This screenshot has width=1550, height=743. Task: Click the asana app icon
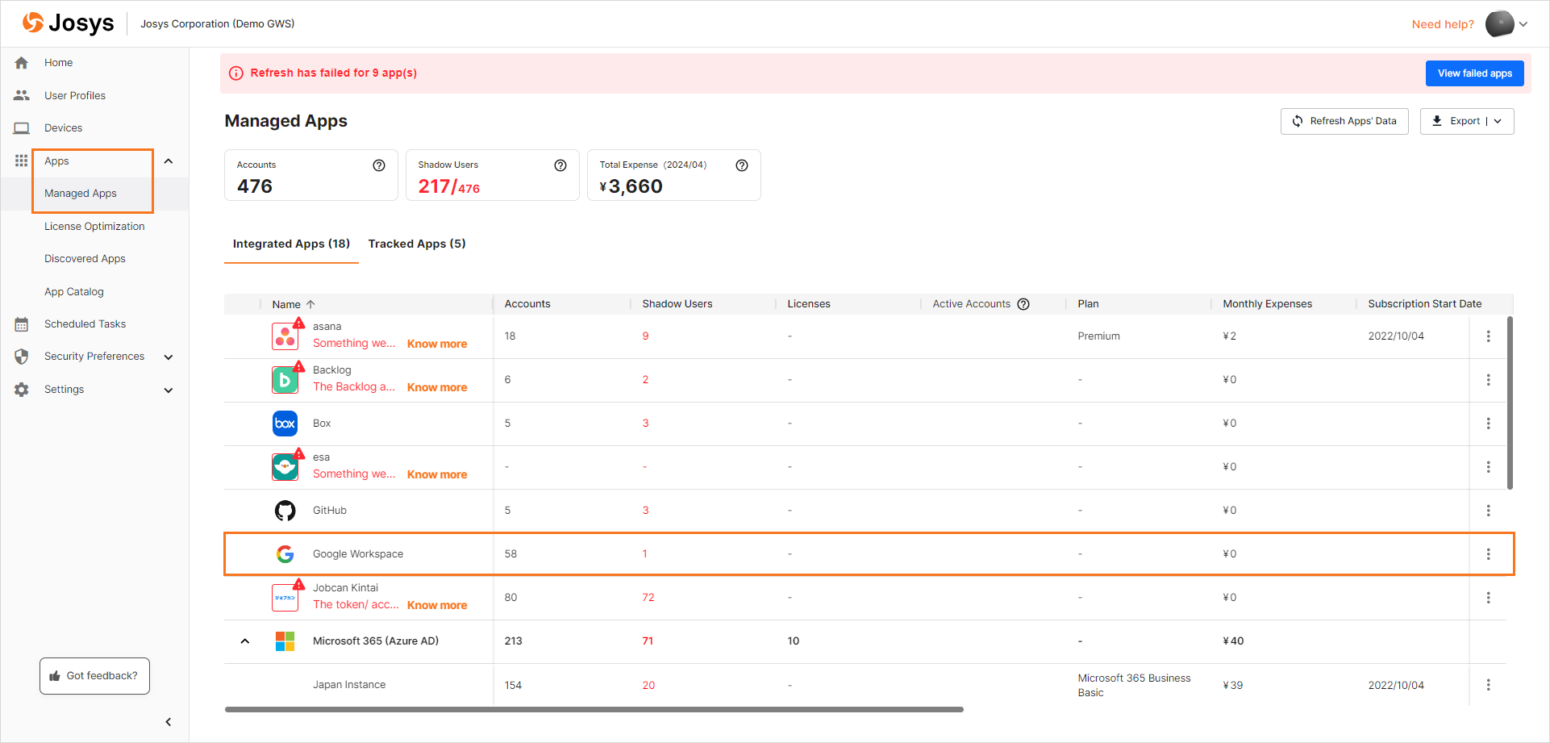point(285,336)
